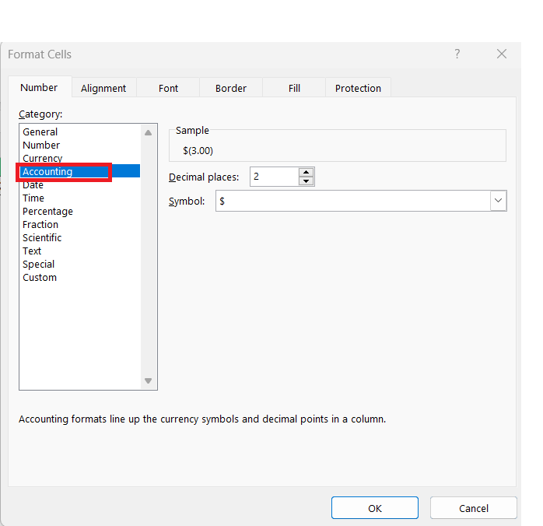Viewport: 543px width, 526px height.
Task: Confirm with the OK button
Action: point(375,508)
